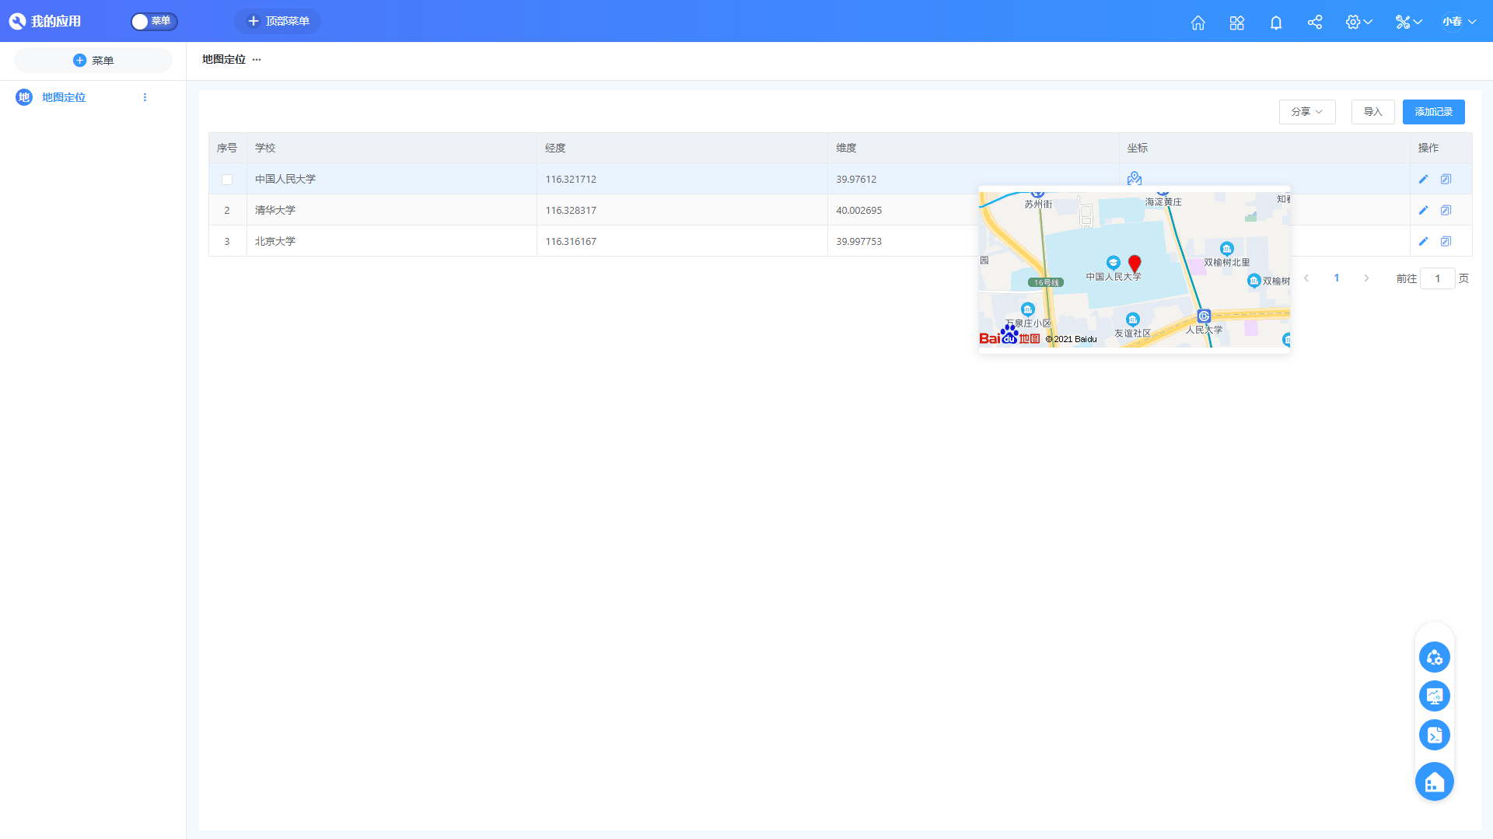Click the 导入 button
The image size is (1493, 839).
click(1372, 112)
